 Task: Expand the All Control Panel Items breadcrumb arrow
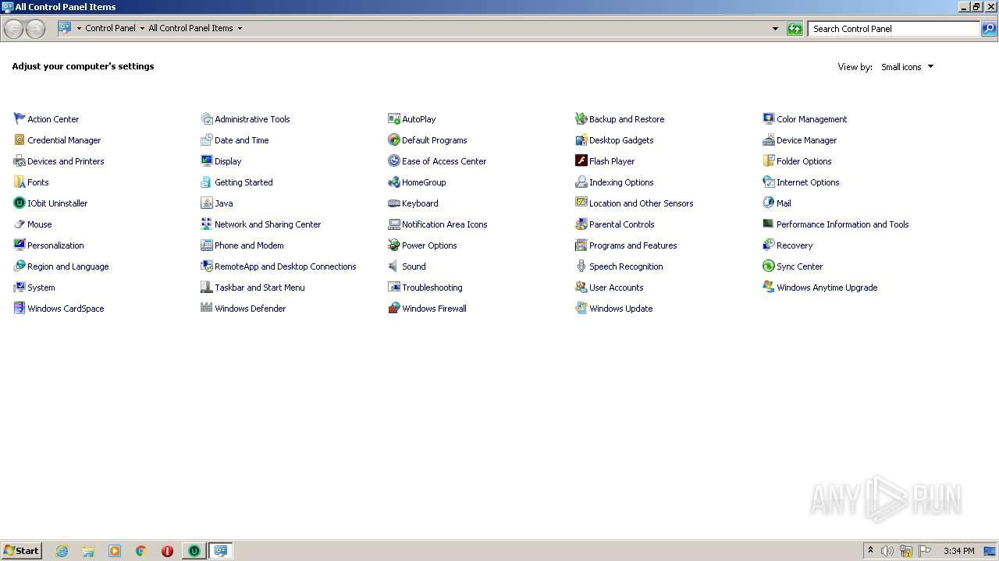click(x=240, y=28)
